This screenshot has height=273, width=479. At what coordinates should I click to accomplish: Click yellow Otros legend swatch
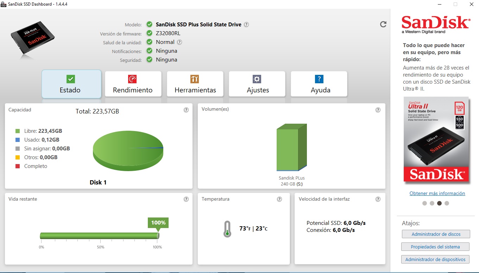pos(18,157)
